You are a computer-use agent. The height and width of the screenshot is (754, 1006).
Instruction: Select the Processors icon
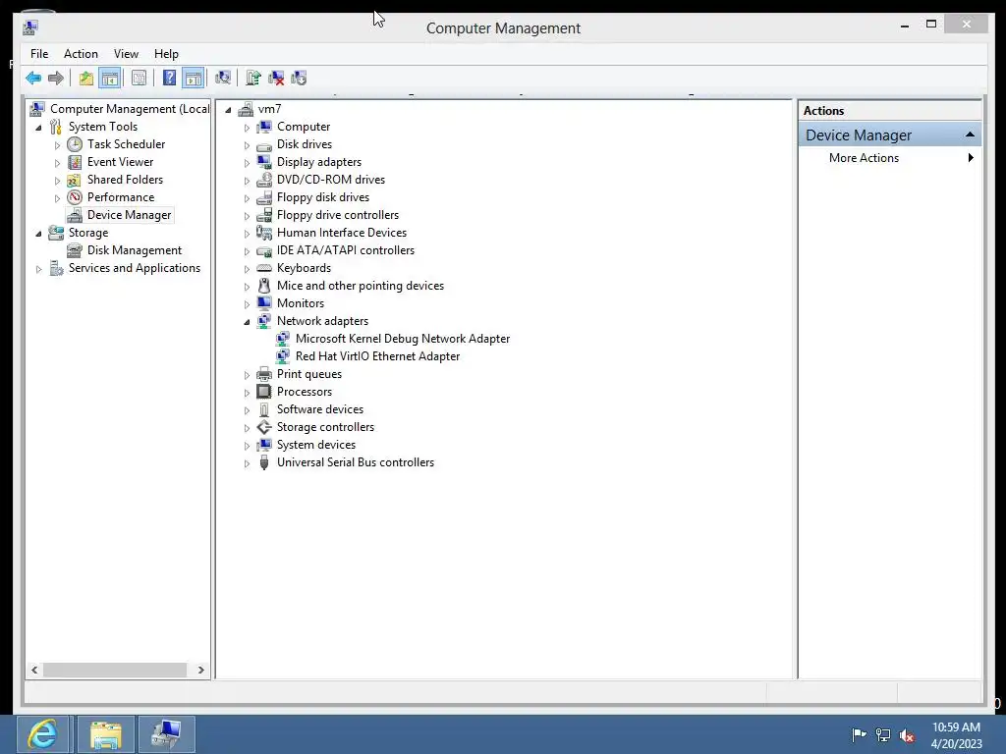[x=263, y=391]
